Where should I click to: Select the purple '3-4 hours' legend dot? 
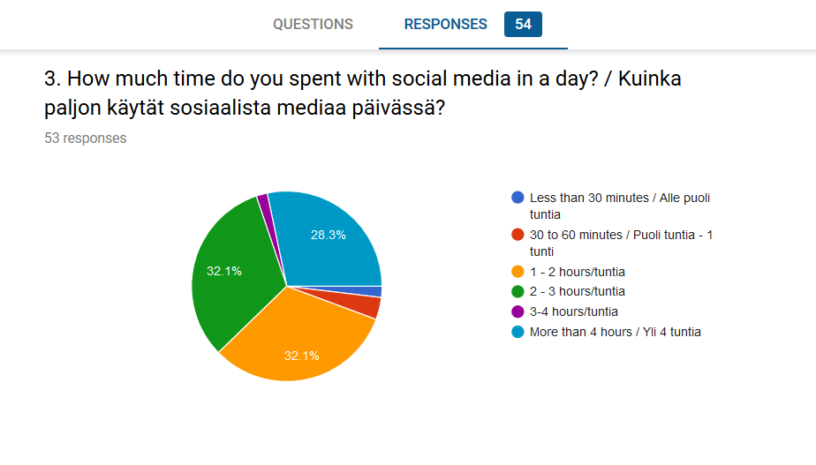pyautogui.click(x=518, y=311)
